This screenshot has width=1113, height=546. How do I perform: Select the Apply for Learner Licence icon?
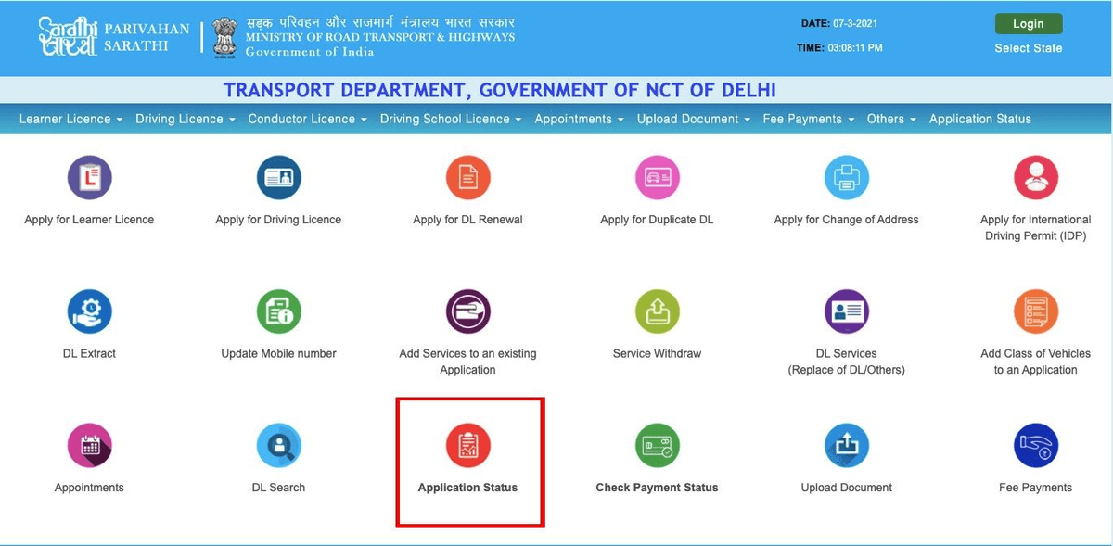coord(89,177)
